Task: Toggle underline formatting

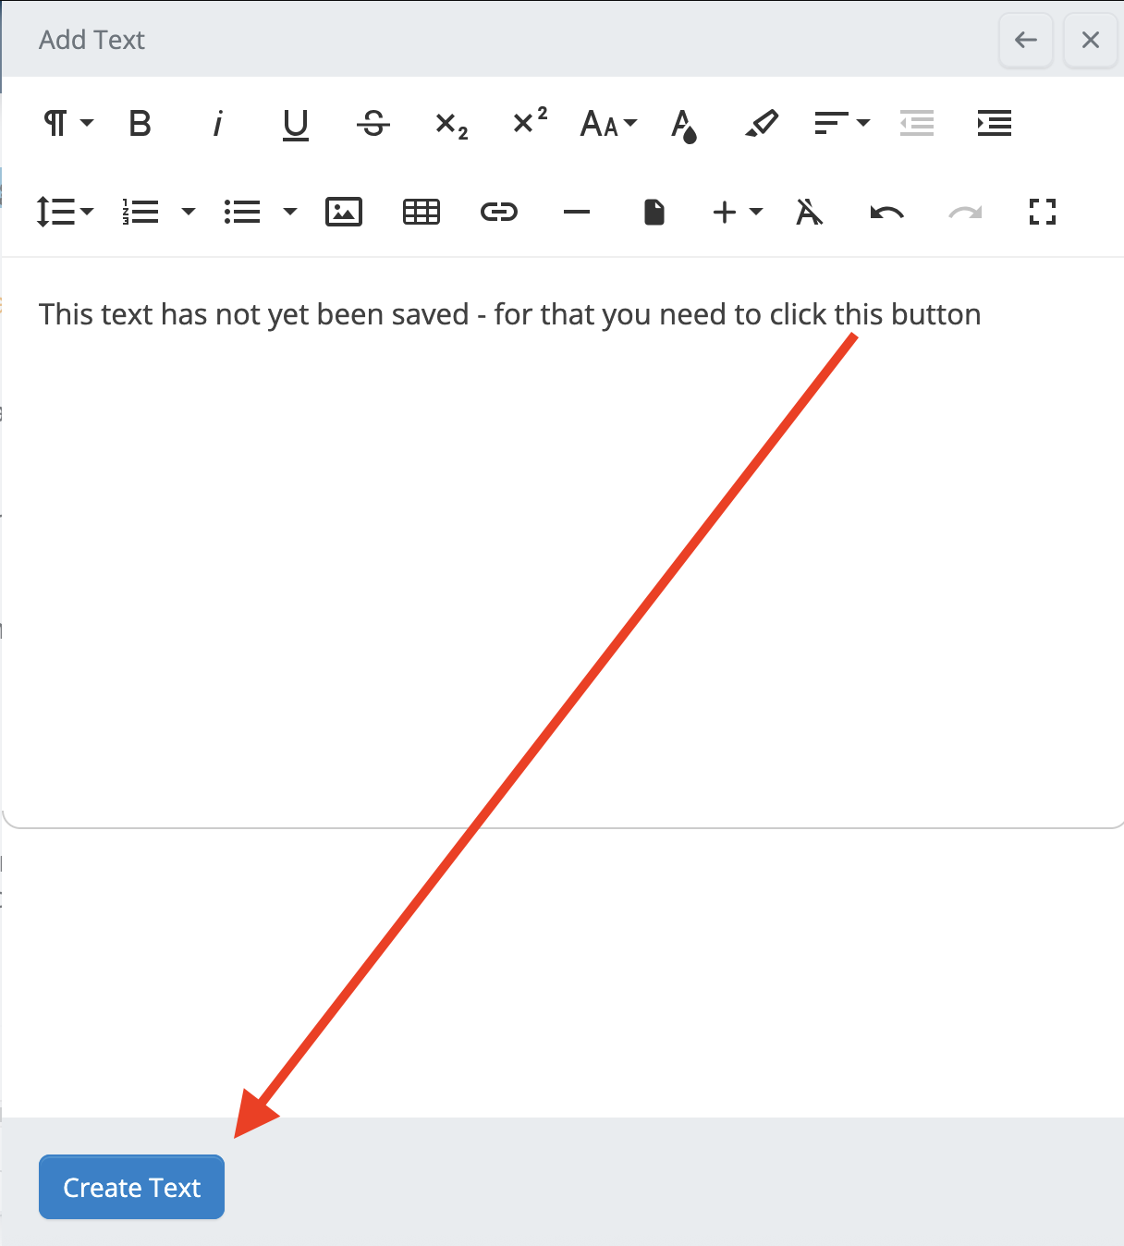Action: coord(295,123)
